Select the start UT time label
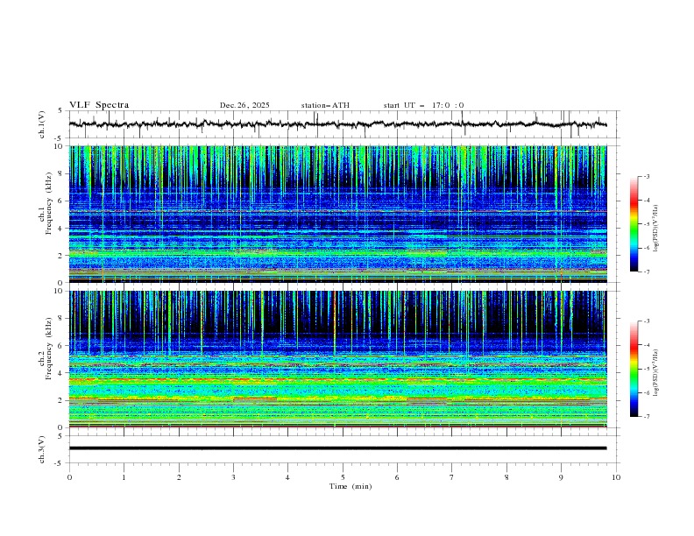This screenshot has width=694, height=536. pyautogui.click(x=423, y=105)
